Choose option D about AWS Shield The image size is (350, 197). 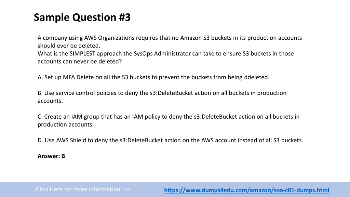point(170,140)
